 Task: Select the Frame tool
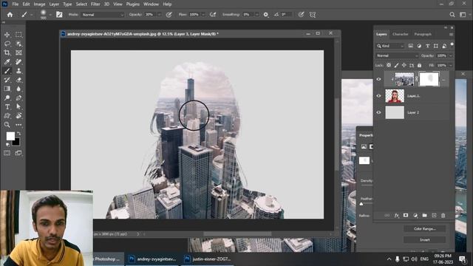pos(18,52)
